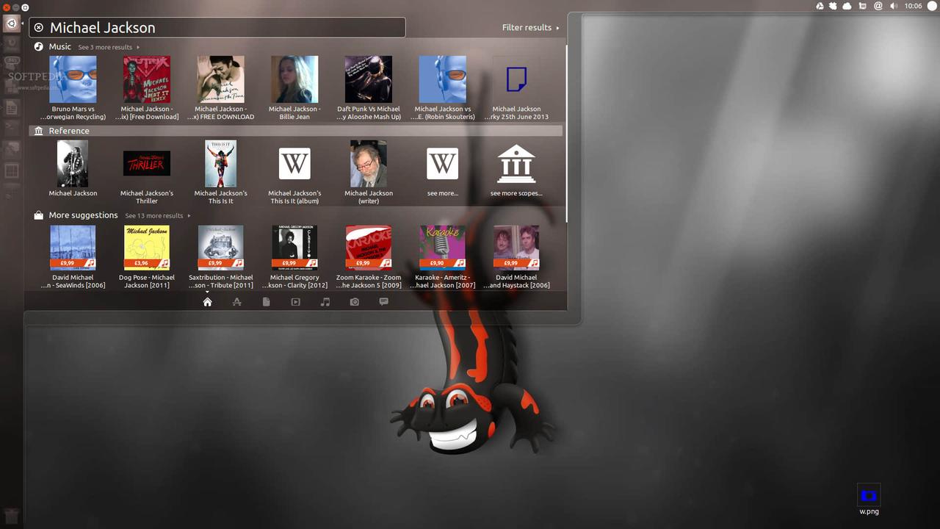Collapse the Reference category header
Image resolution: width=940 pixels, height=529 pixels.
(69, 131)
